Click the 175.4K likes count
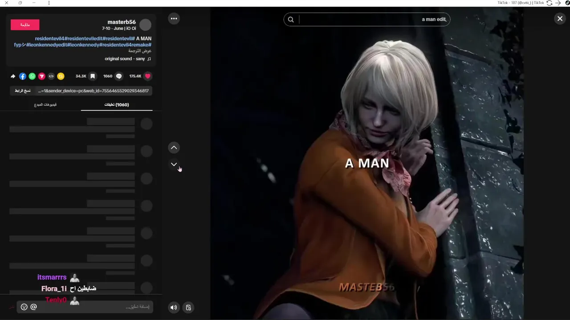 [135, 76]
